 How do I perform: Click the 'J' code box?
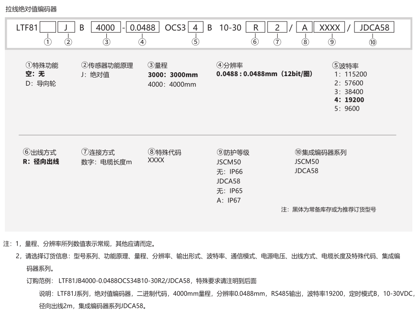point(67,27)
